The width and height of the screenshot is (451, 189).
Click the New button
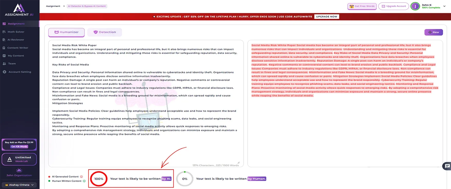[434, 32]
